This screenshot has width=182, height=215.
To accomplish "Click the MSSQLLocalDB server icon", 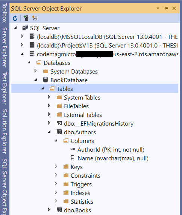I will (x=32, y=37).
